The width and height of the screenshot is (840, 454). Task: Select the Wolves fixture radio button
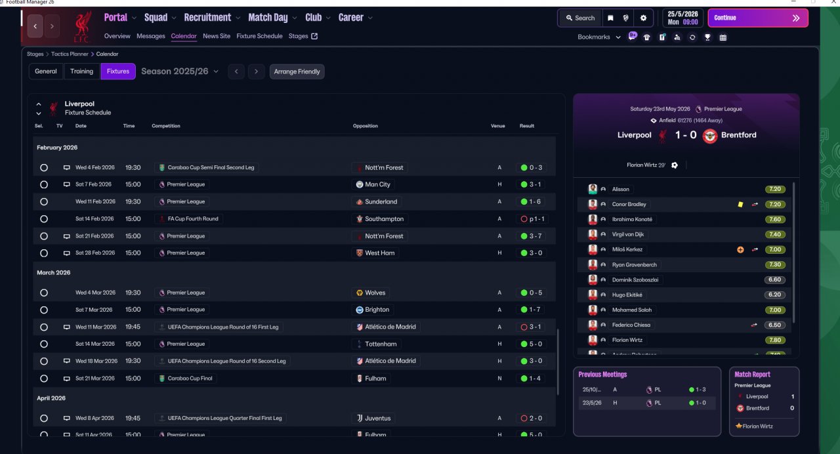pyautogui.click(x=43, y=293)
